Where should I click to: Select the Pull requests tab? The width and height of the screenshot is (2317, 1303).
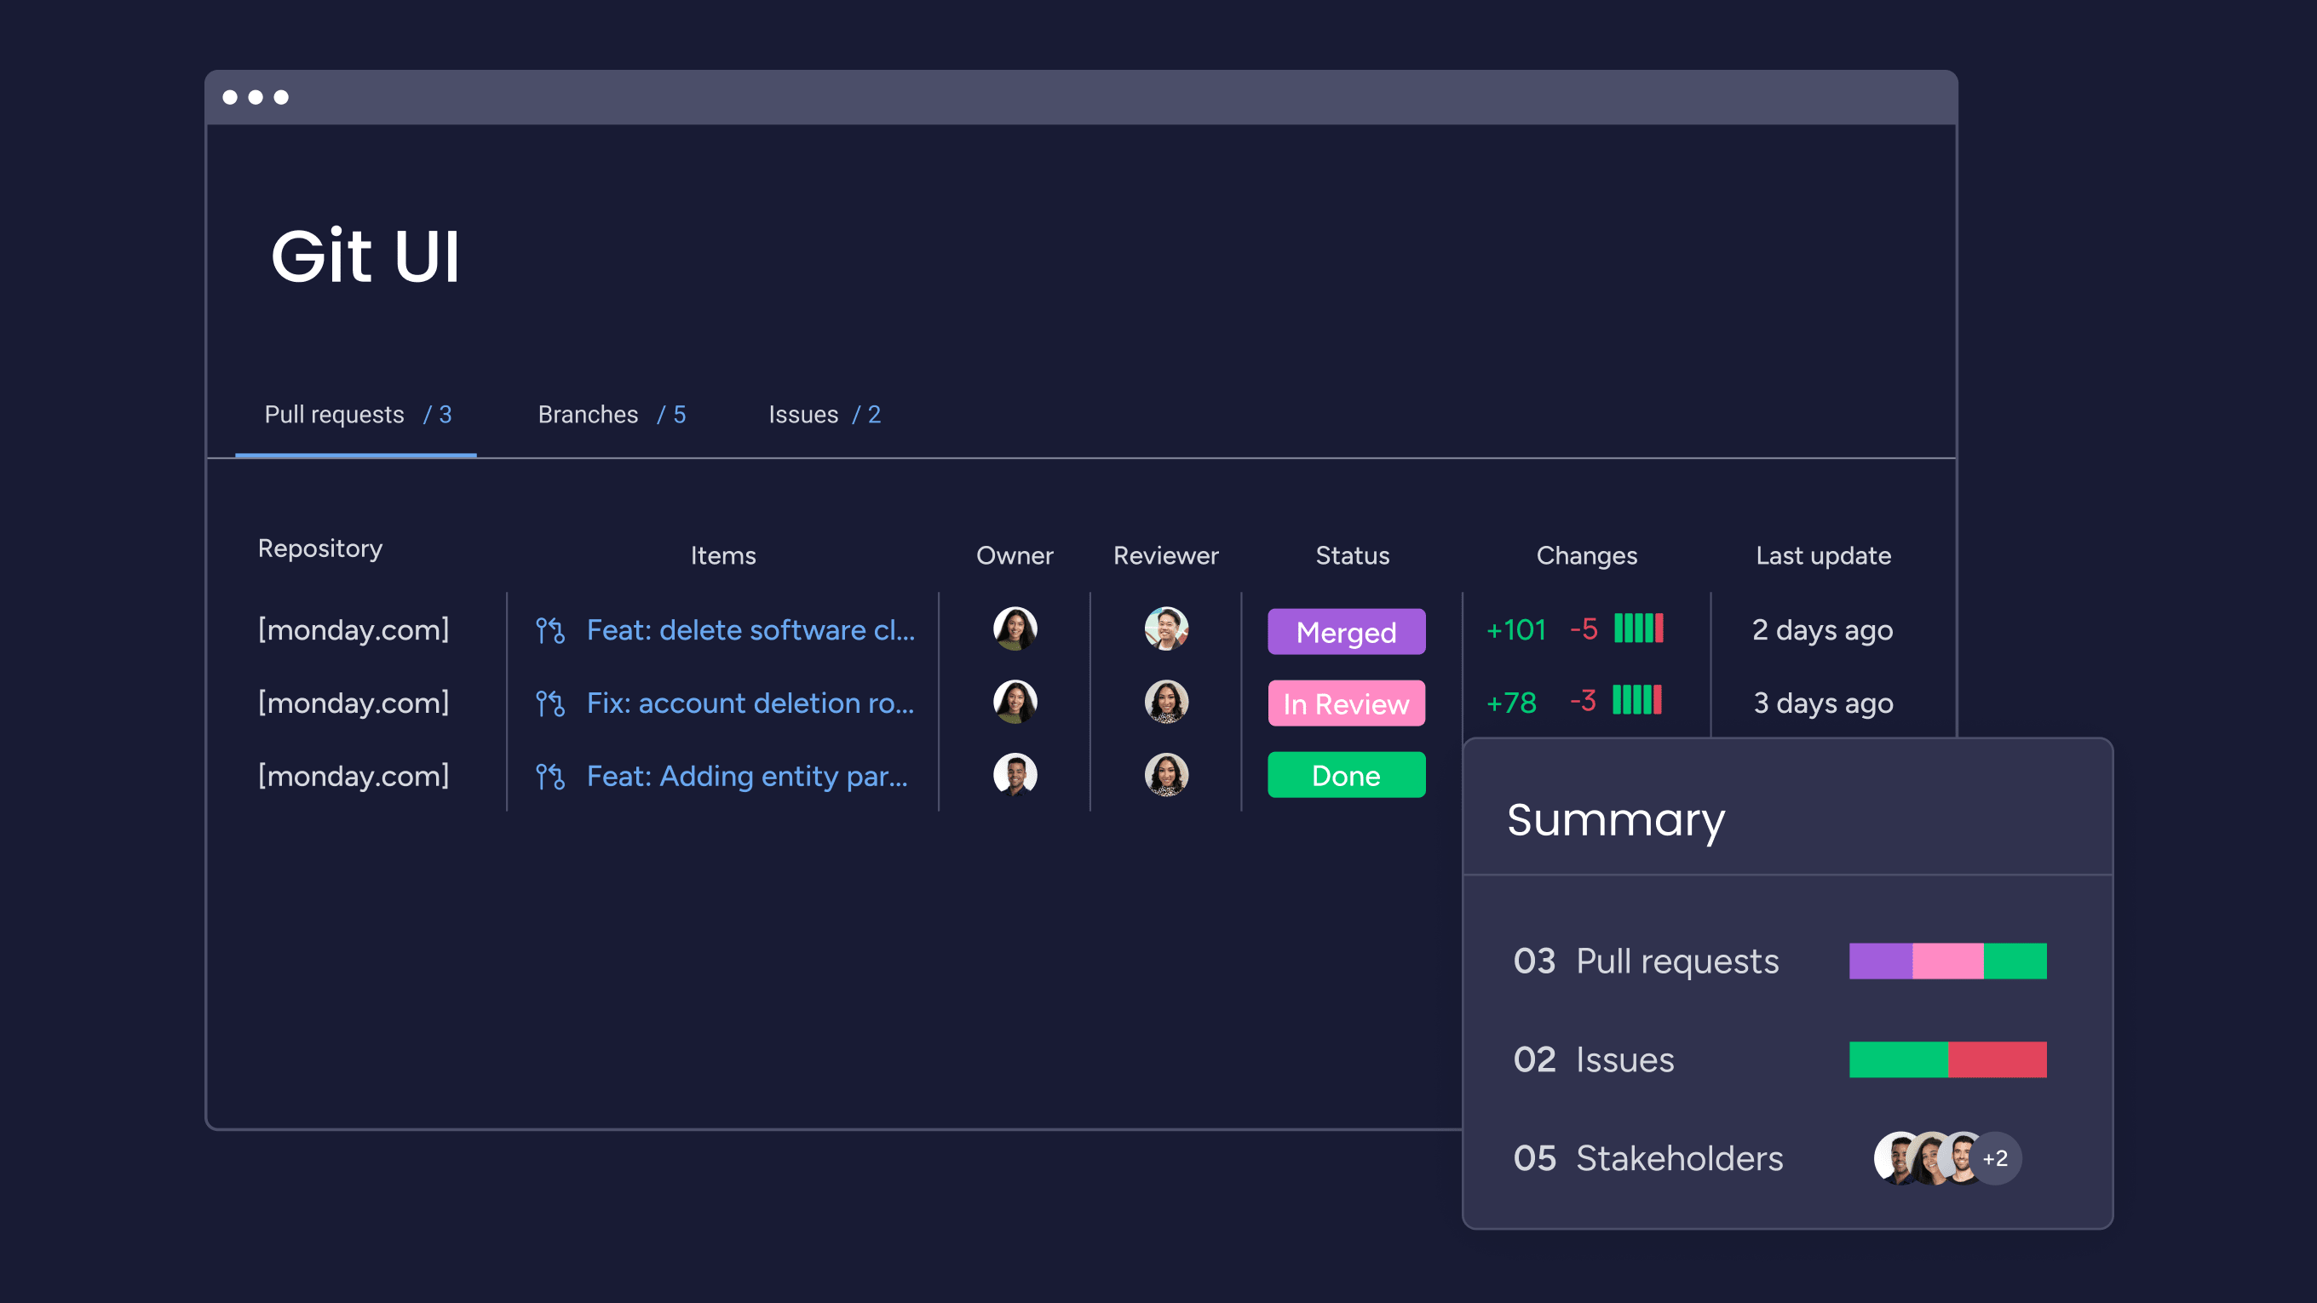point(357,415)
